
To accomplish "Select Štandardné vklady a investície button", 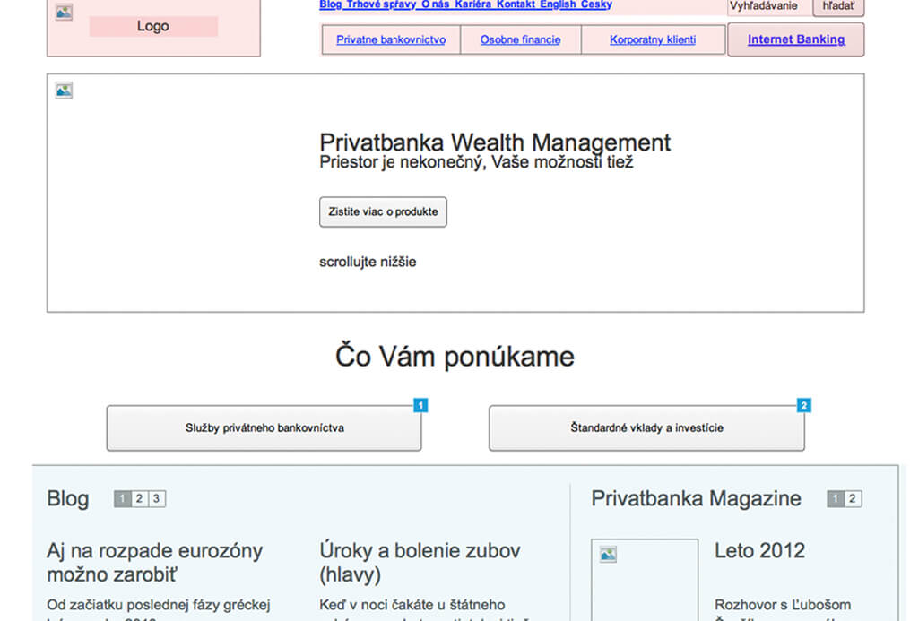I will coord(646,428).
